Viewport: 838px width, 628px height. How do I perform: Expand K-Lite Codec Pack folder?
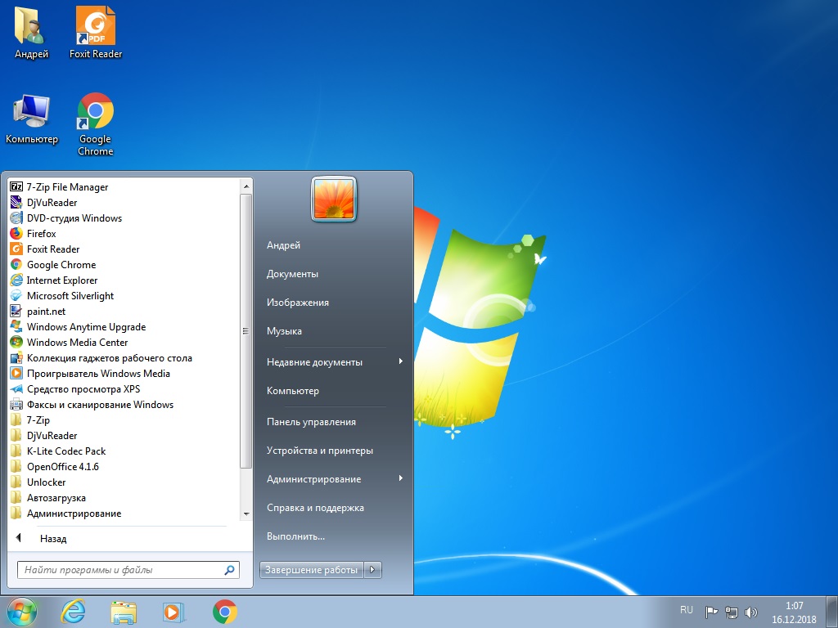[x=58, y=451]
